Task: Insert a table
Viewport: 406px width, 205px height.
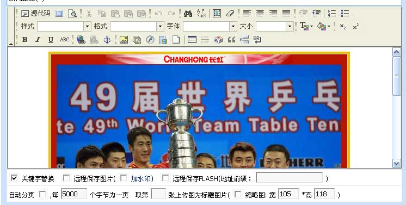Action: 192,40
